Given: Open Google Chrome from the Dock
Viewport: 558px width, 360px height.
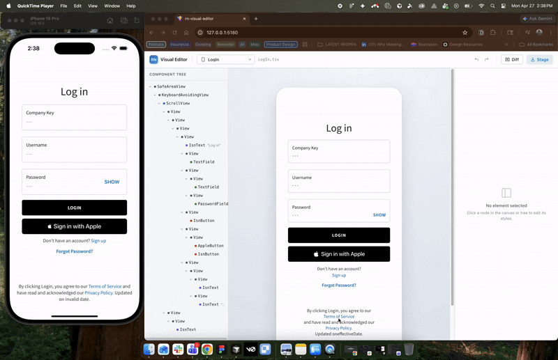Looking at the screenshot, I should [207, 350].
